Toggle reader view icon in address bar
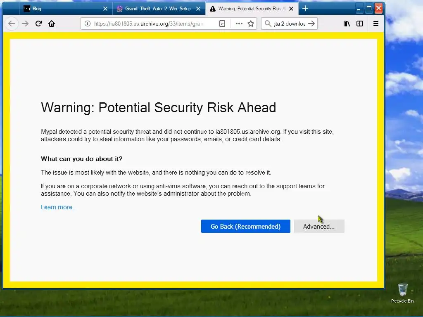Screen dimensions: 423x317 click(222, 24)
